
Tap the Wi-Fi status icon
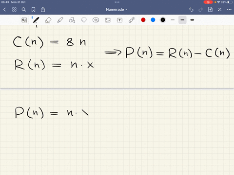click(x=219, y=2)
